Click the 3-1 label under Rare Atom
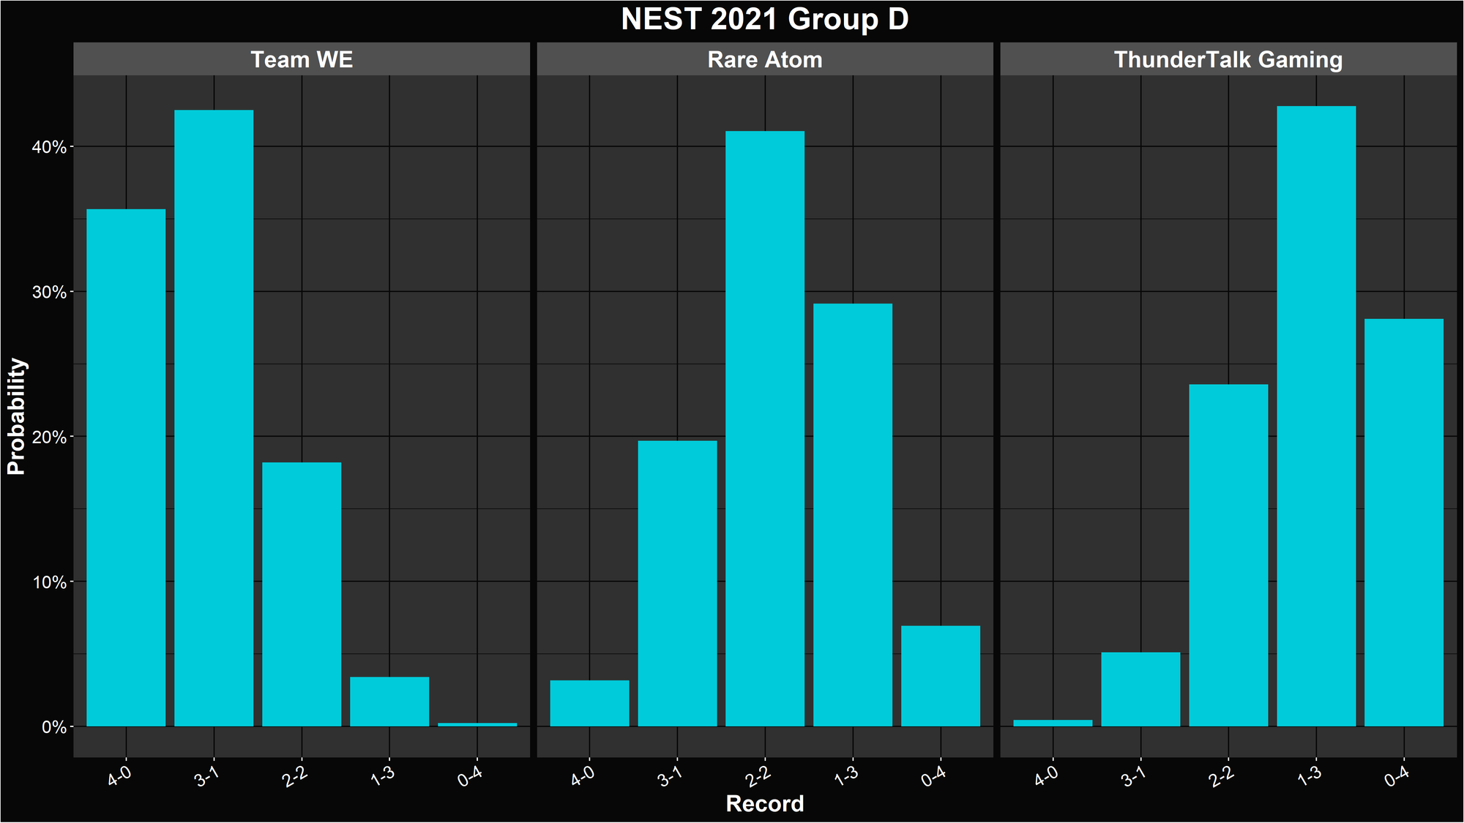This screenshot has height=823, width=1464. pyautogui.click(x=671, y=777)
